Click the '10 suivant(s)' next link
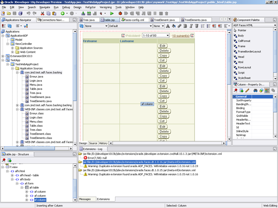This screenshot has height=208, width=278. 181,35
